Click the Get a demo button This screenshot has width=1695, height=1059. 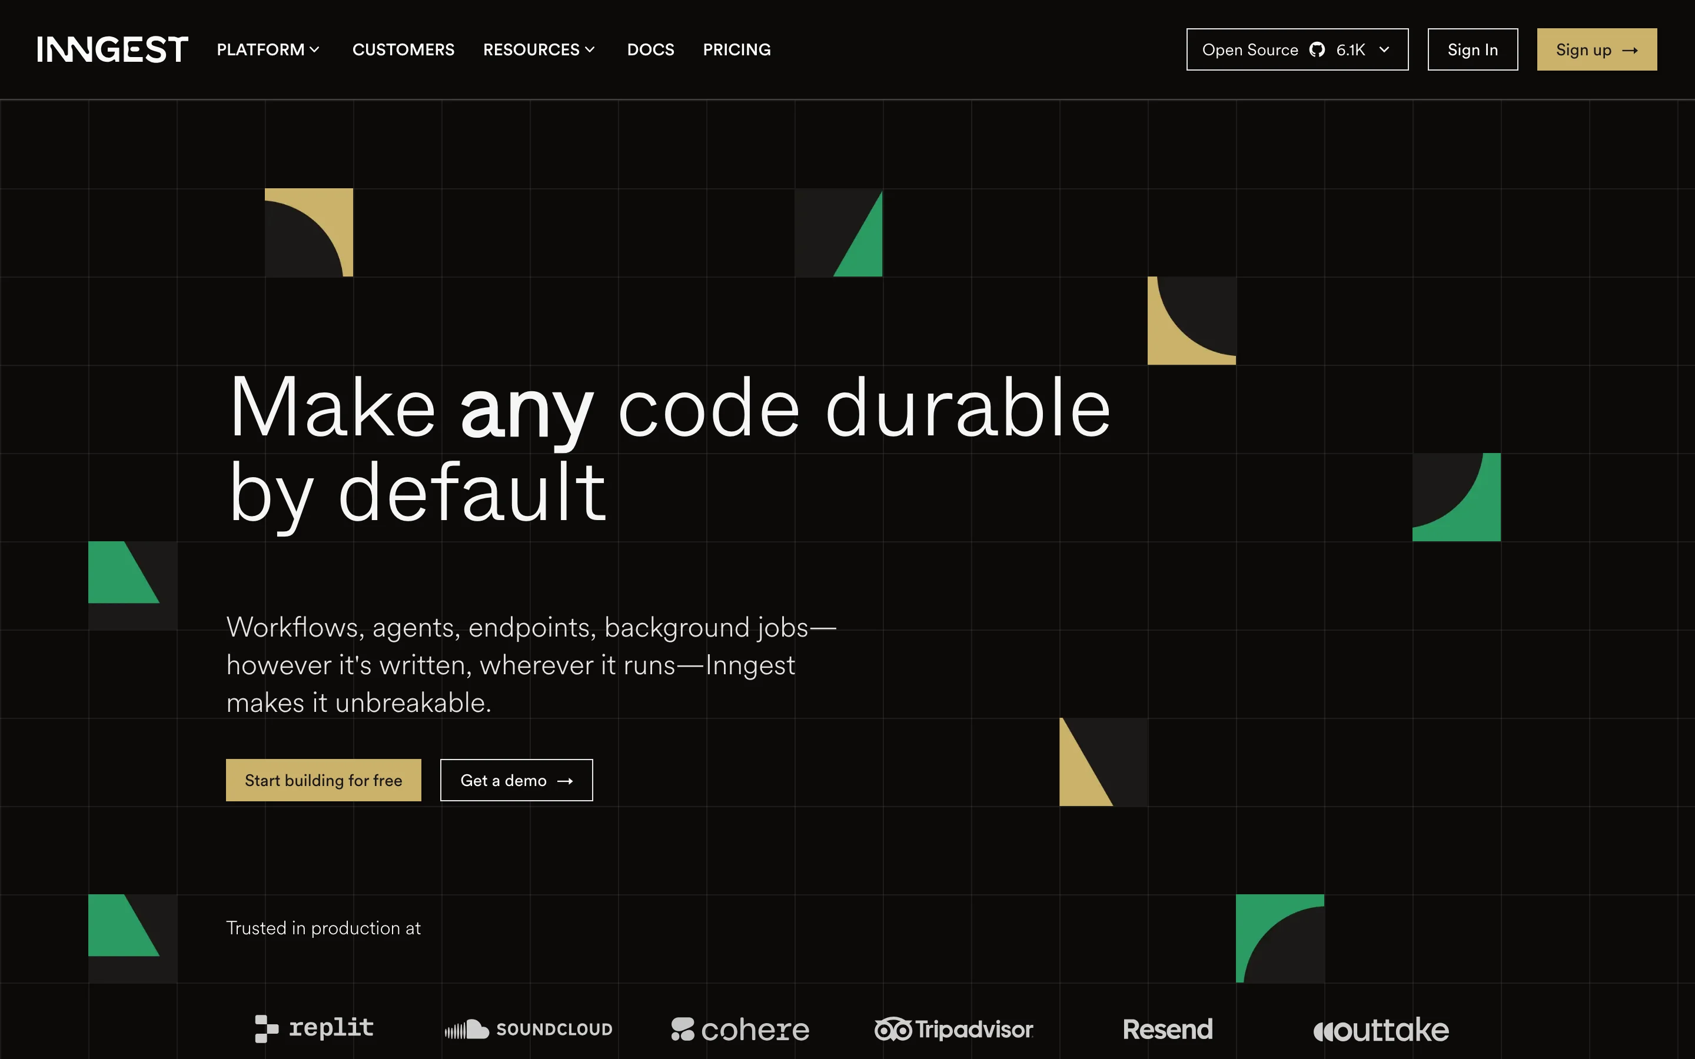pyautogui.click(x=516, y=780)
